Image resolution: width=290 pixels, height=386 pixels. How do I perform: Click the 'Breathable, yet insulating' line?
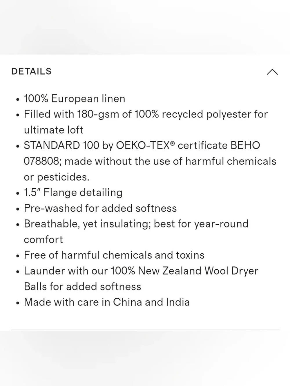[x=136, y=224]
